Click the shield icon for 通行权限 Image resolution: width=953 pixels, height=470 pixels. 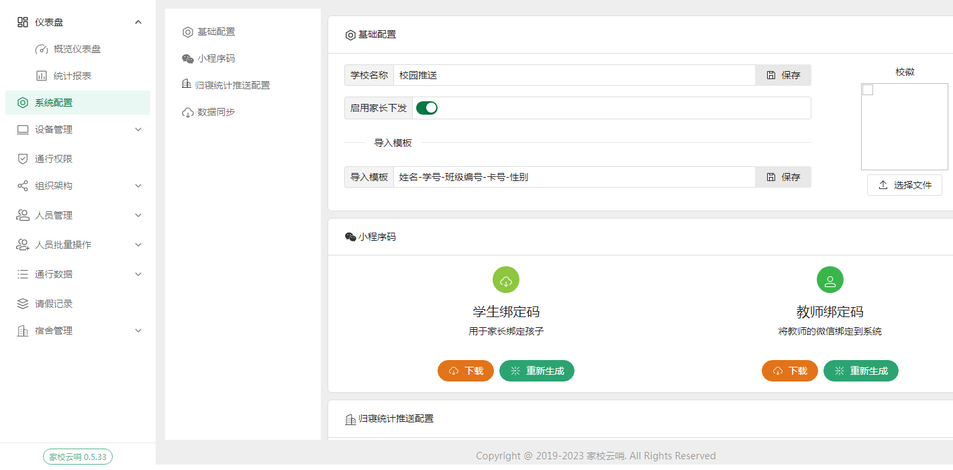tap(23, 159)
